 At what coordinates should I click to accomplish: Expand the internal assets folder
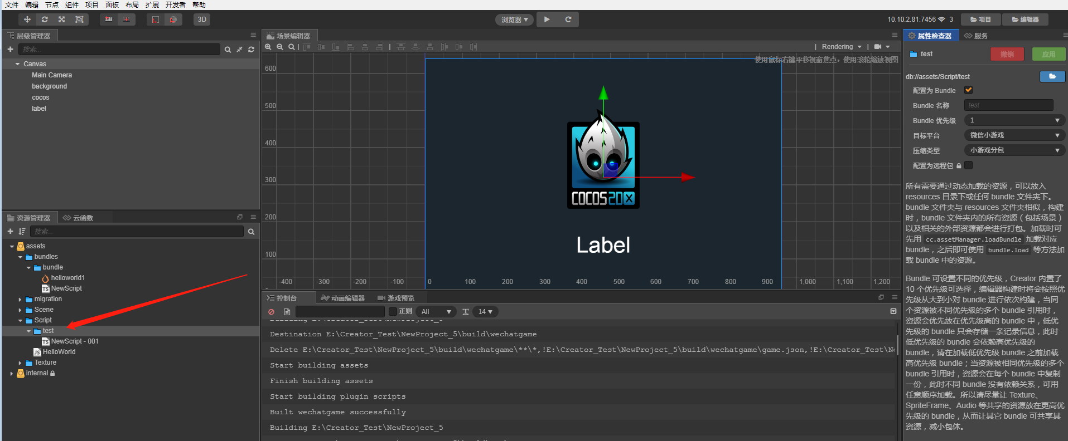12,374
